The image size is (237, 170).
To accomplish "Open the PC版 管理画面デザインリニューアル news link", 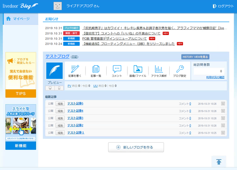I will [114, 39].
